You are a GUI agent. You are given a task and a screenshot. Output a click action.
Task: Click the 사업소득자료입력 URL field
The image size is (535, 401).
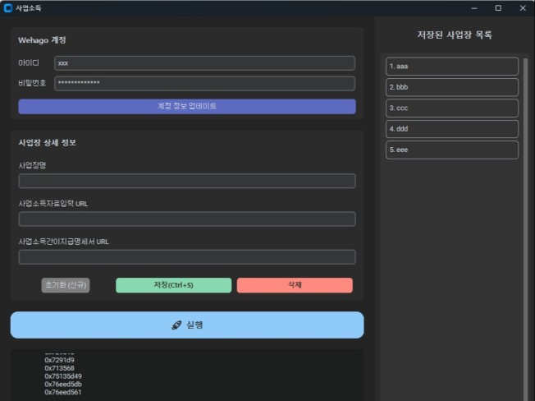pyautogui.click(x=187, y=219)
